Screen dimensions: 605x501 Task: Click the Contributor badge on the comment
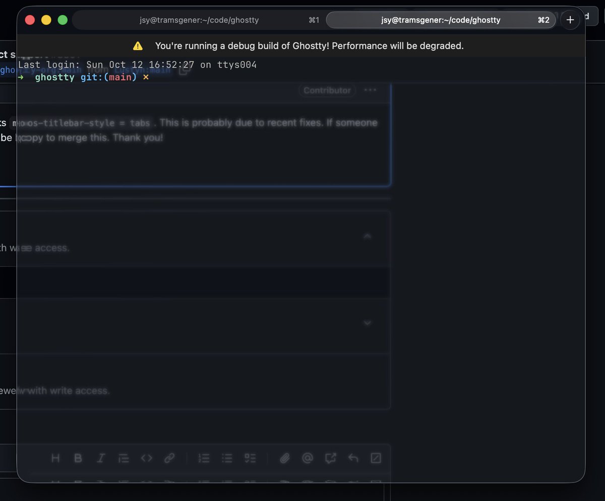point(327,90)
